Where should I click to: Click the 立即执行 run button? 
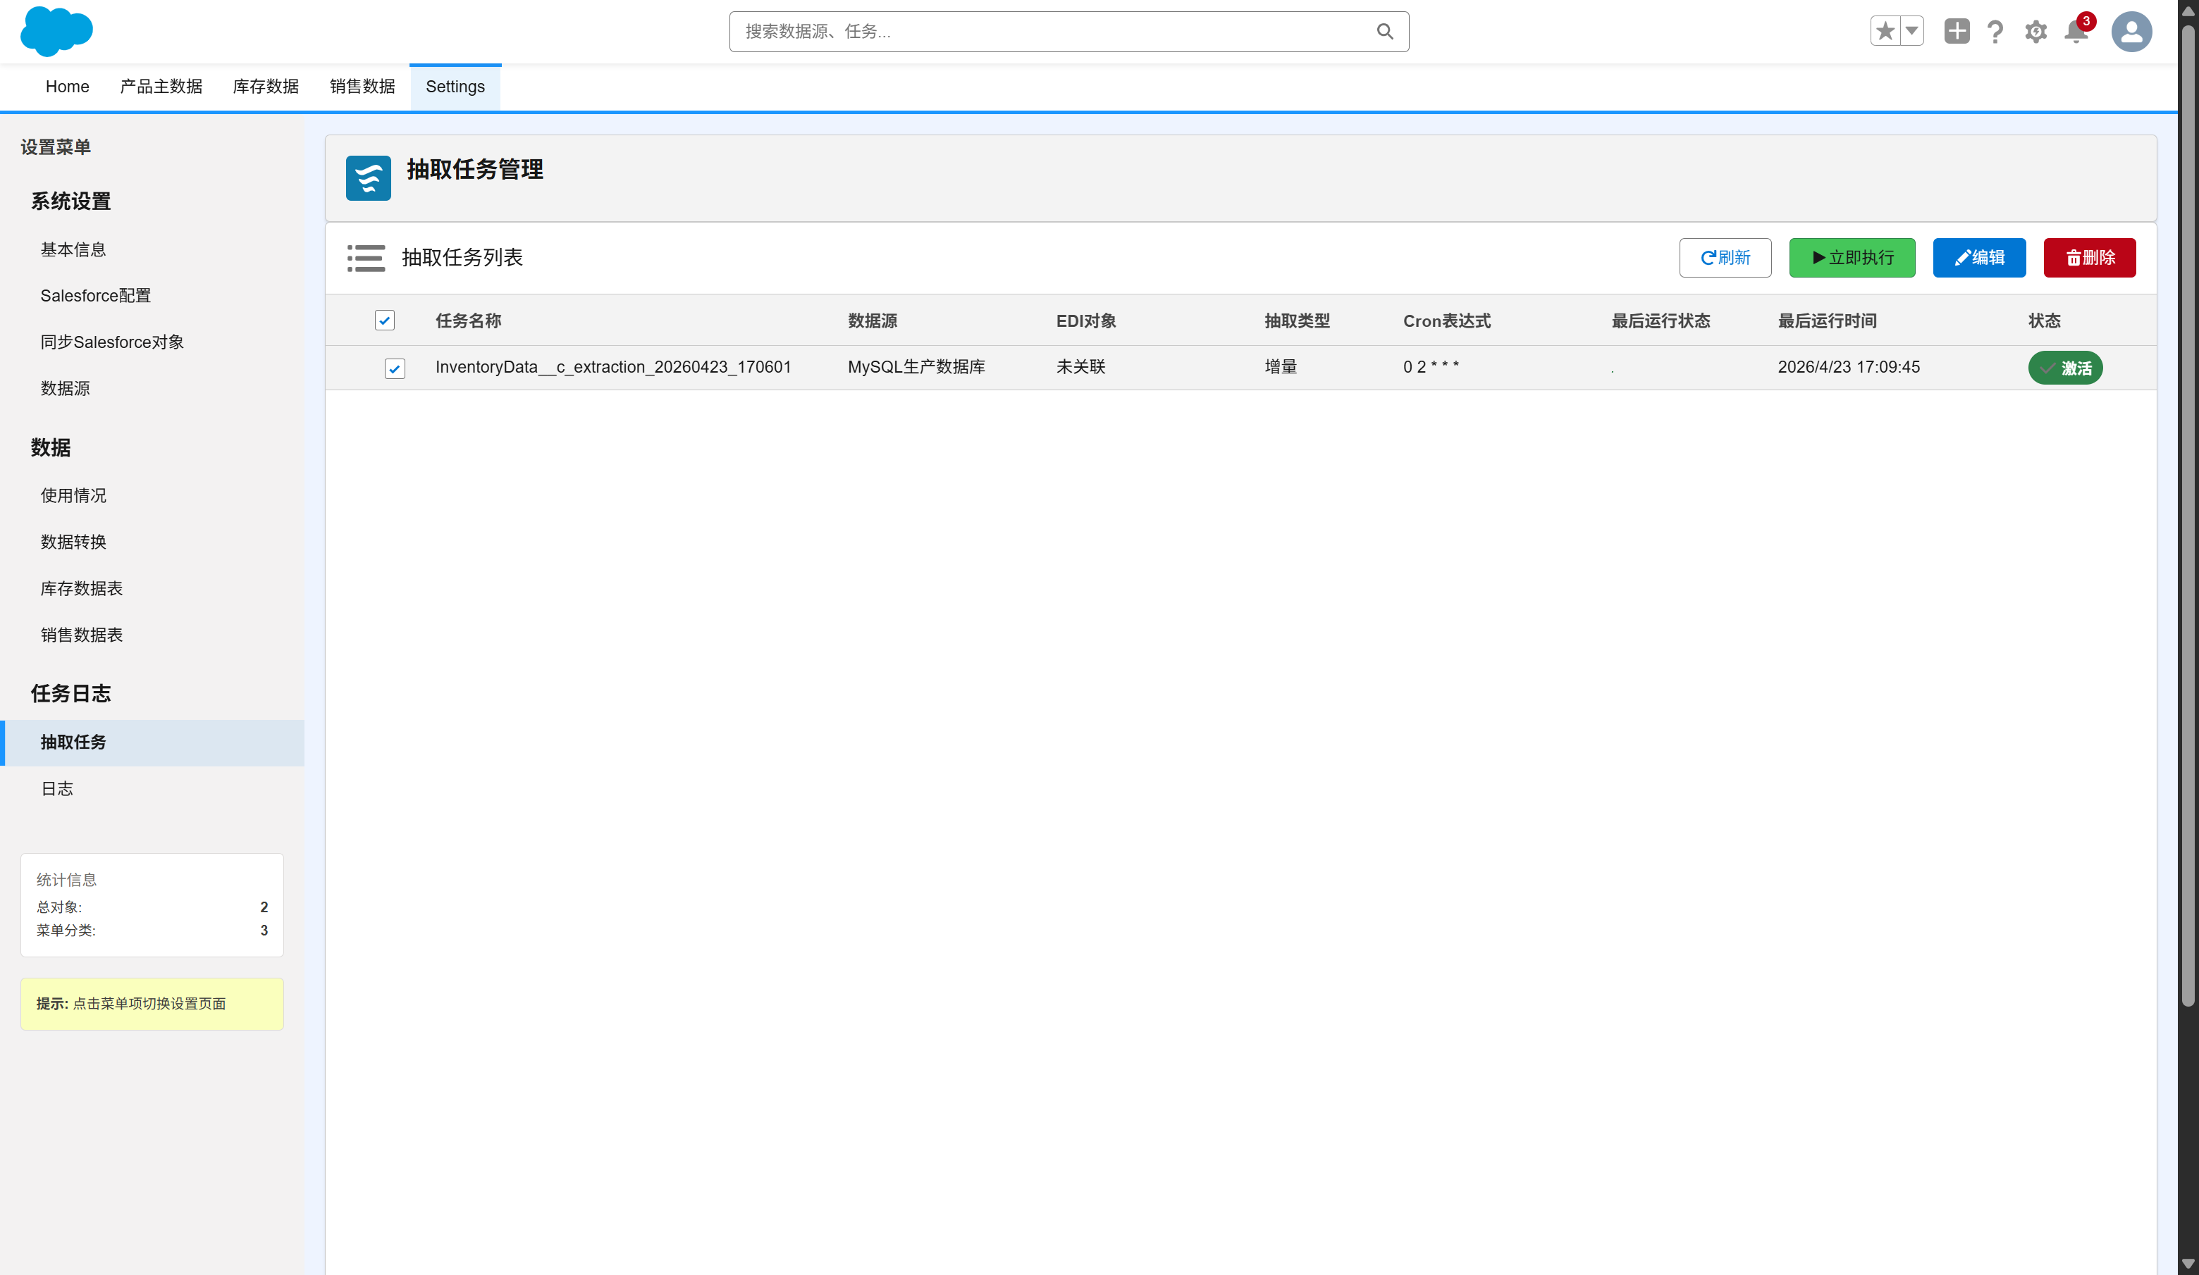(1852, 257)
